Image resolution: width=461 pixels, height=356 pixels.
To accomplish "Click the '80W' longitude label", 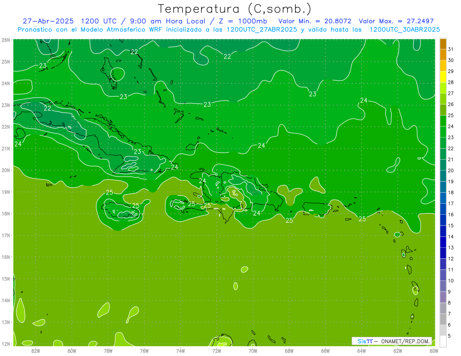I will [x=72, y=351].
